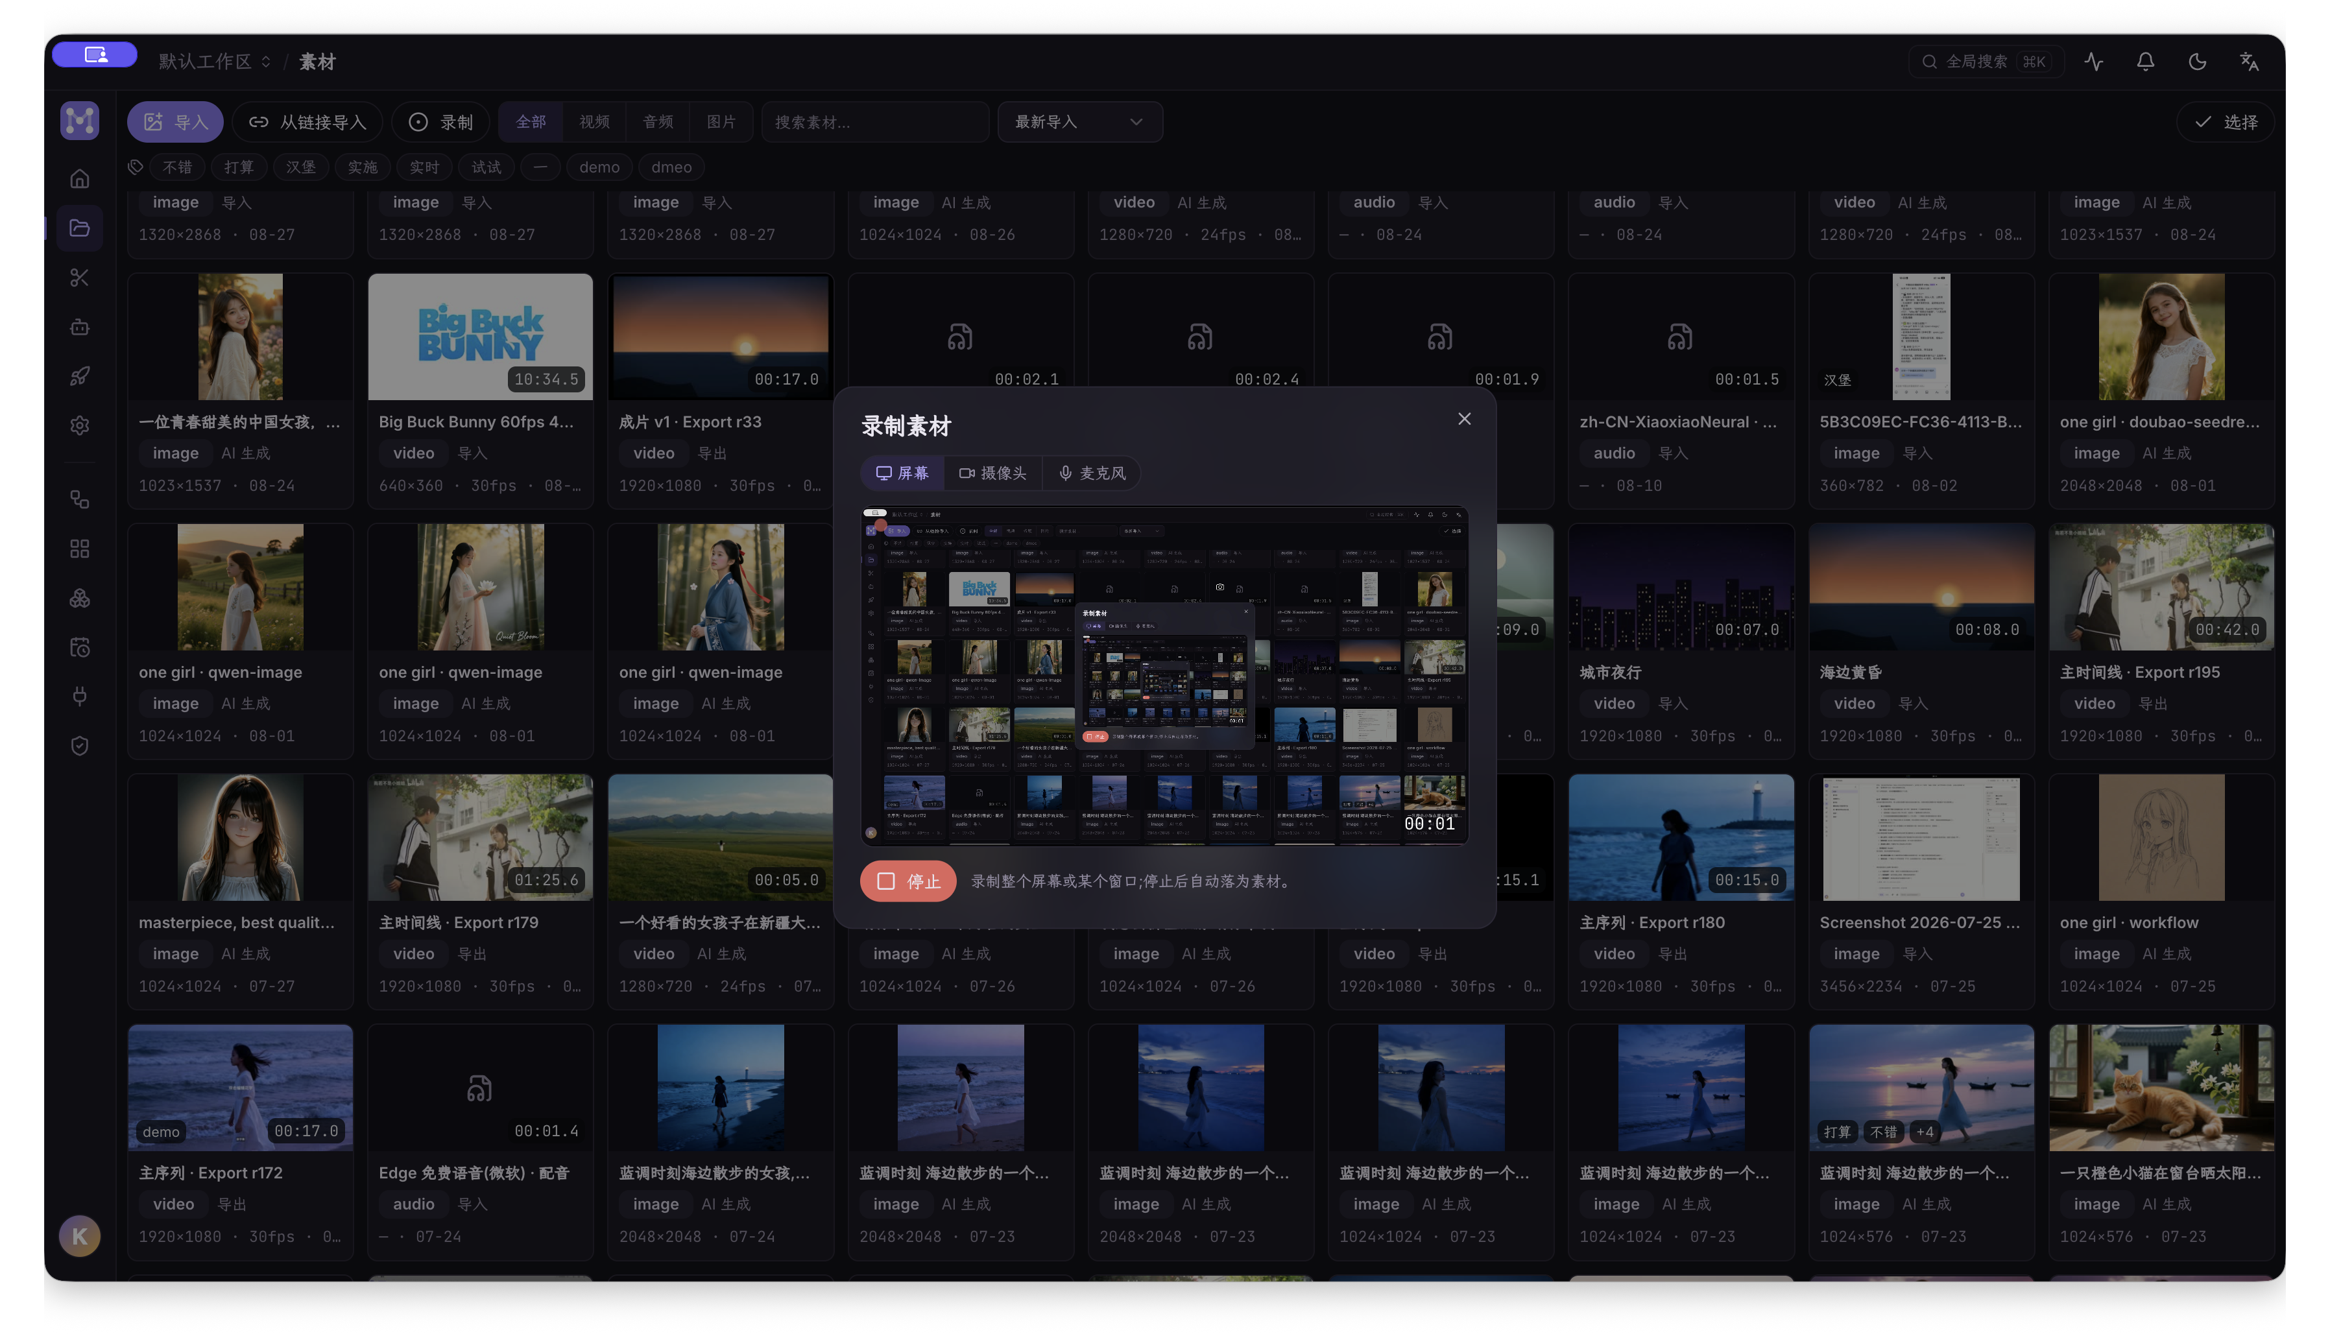Switch to the 摄像头 recording tab
This screenshot has width=2330, height=1336.
[993, 473]
